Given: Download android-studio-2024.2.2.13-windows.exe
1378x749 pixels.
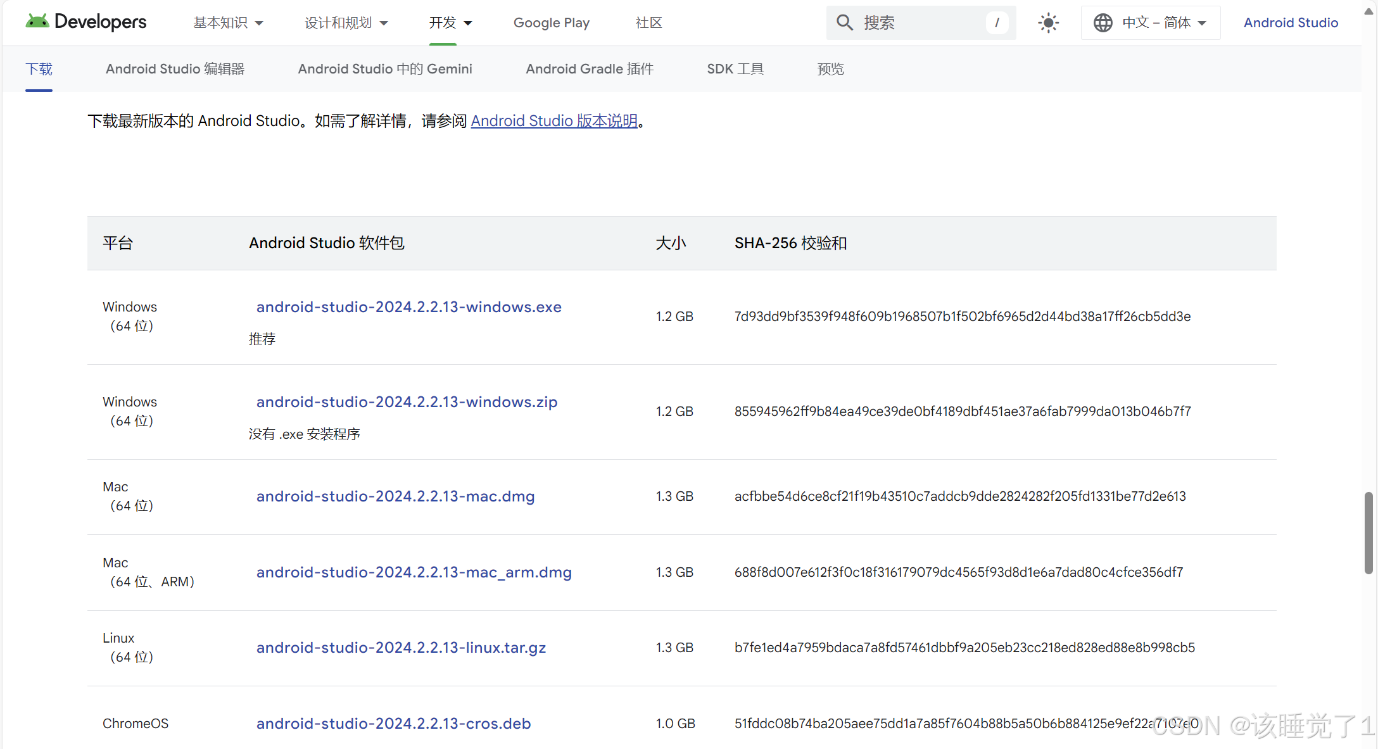Looking at the screenshot, I should click(408, 307).
